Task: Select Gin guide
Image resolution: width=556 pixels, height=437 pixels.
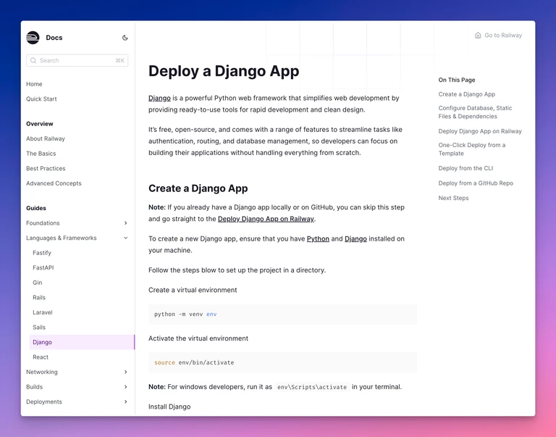Action: [37, 283]
